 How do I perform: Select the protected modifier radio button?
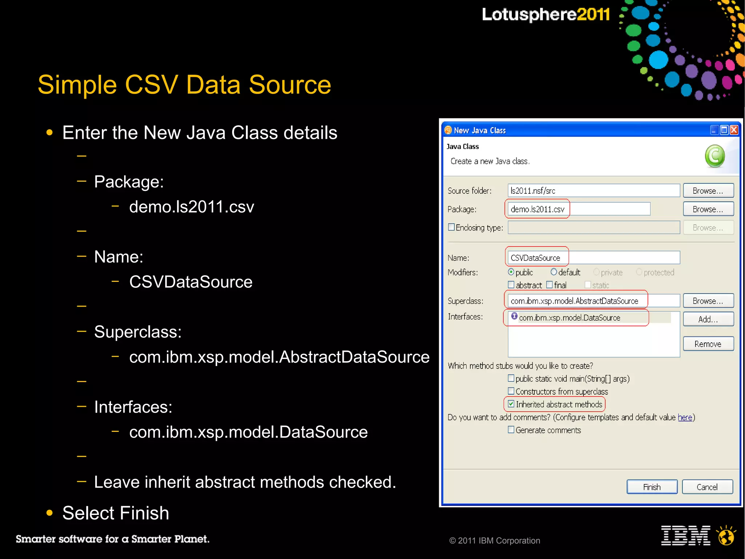(639, 272)
